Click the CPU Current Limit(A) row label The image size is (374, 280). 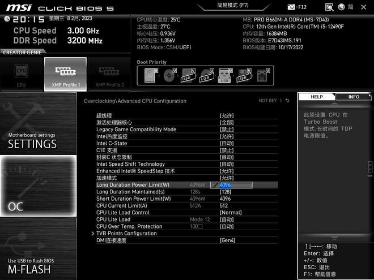pos(122,206)
